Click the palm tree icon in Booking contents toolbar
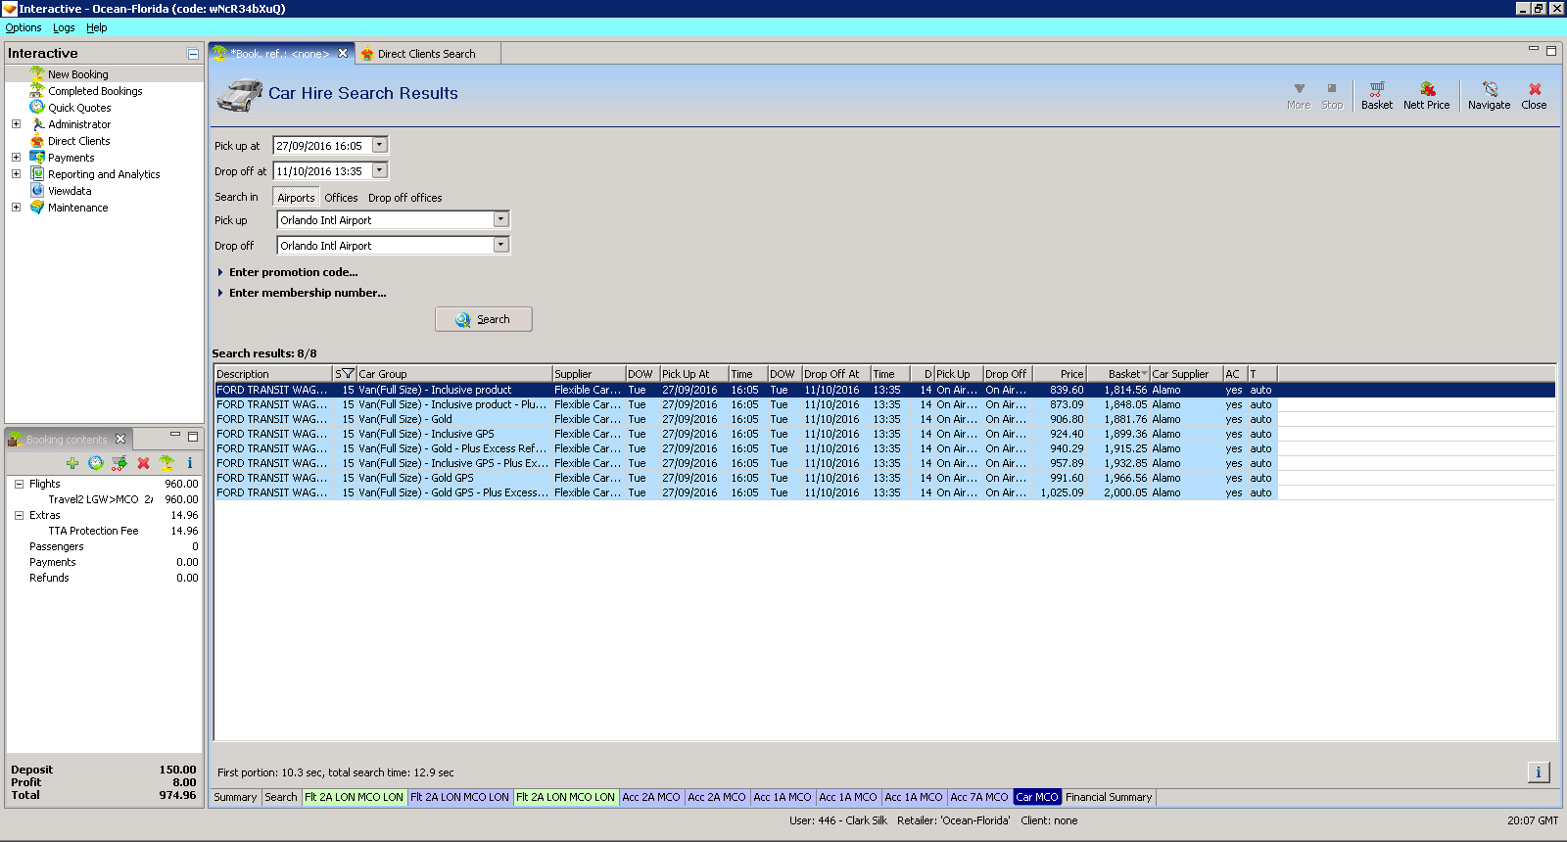 point(166,463)
